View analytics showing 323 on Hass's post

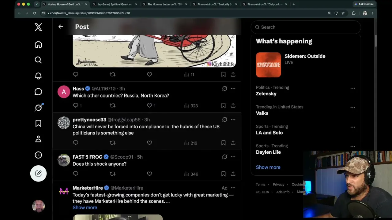pyautogui.click(x=191, y=106)
